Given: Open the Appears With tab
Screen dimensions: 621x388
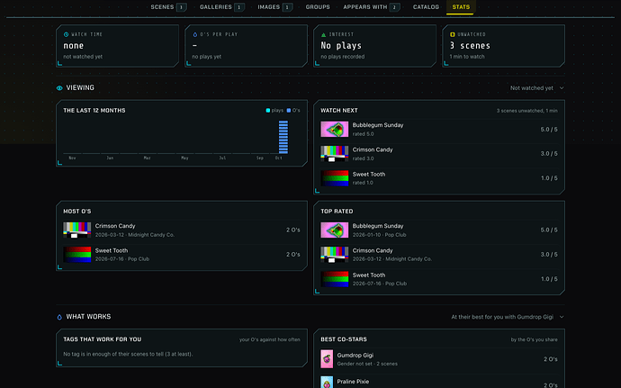Looking at the screenshot, I should pos(371,7).
